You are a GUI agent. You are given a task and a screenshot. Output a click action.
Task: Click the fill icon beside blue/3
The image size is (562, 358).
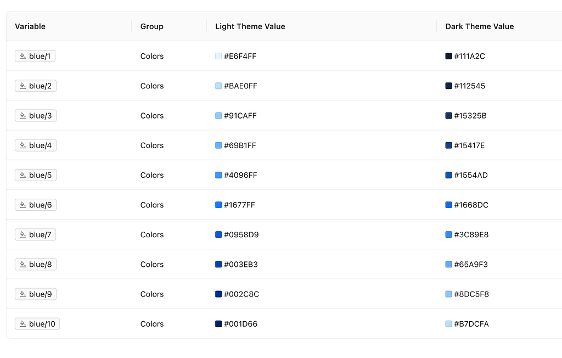point(23,116)
